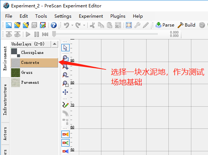The height and width of the screenshot is (155, 208).
Task: Select the Pavement underlay
Action: pyautogui.click(x=34, y=83)
